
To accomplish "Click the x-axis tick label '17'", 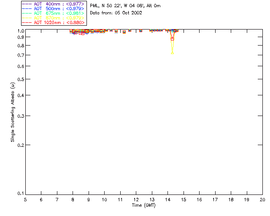I will 215,200.
